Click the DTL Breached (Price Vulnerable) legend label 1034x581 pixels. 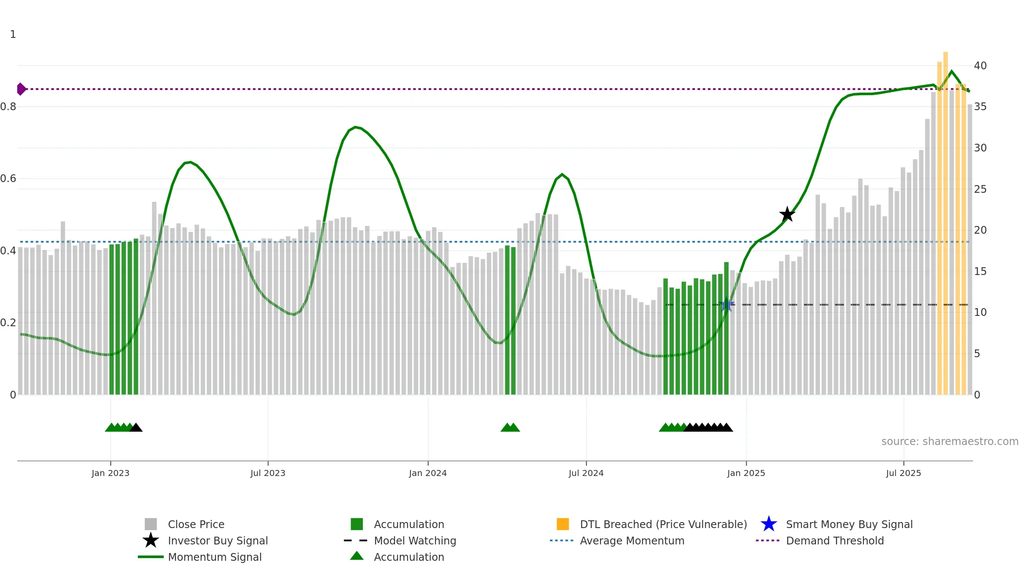point(663,524)
